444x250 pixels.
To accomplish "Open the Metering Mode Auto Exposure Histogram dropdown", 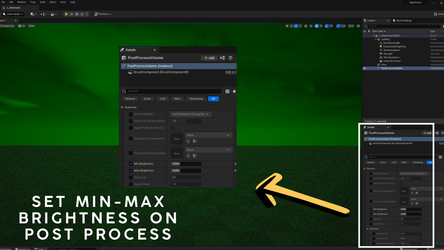I will [x=191, y=114].
